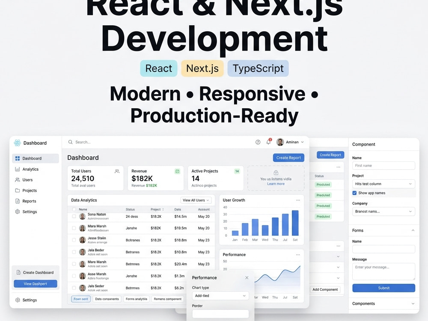
Task: Check the Jesse Staiin row checkbox
Action: click(x=74, y=240)
